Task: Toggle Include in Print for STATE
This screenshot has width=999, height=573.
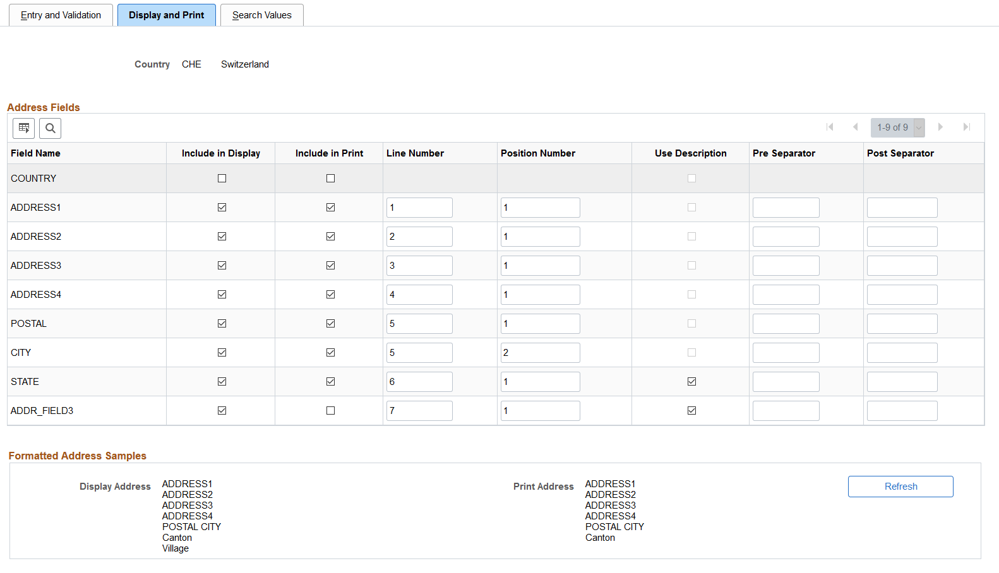Action: click(330, 382)
